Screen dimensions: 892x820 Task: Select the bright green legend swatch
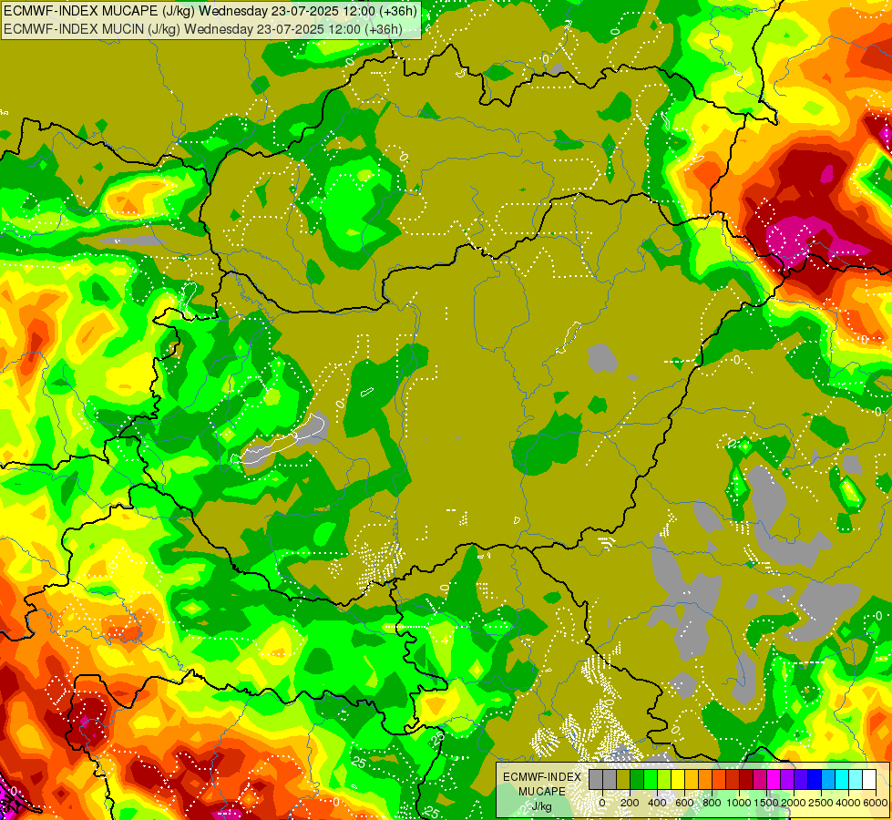[x=651, y=779]
